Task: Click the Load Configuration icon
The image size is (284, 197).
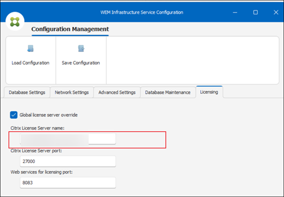Action: pyautogui.click(x=31, y=49)
